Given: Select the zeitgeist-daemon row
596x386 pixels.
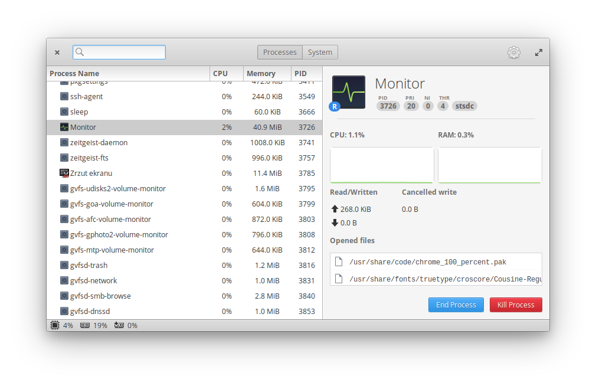Looking at the screenshot, I should [x=184, y=143].
